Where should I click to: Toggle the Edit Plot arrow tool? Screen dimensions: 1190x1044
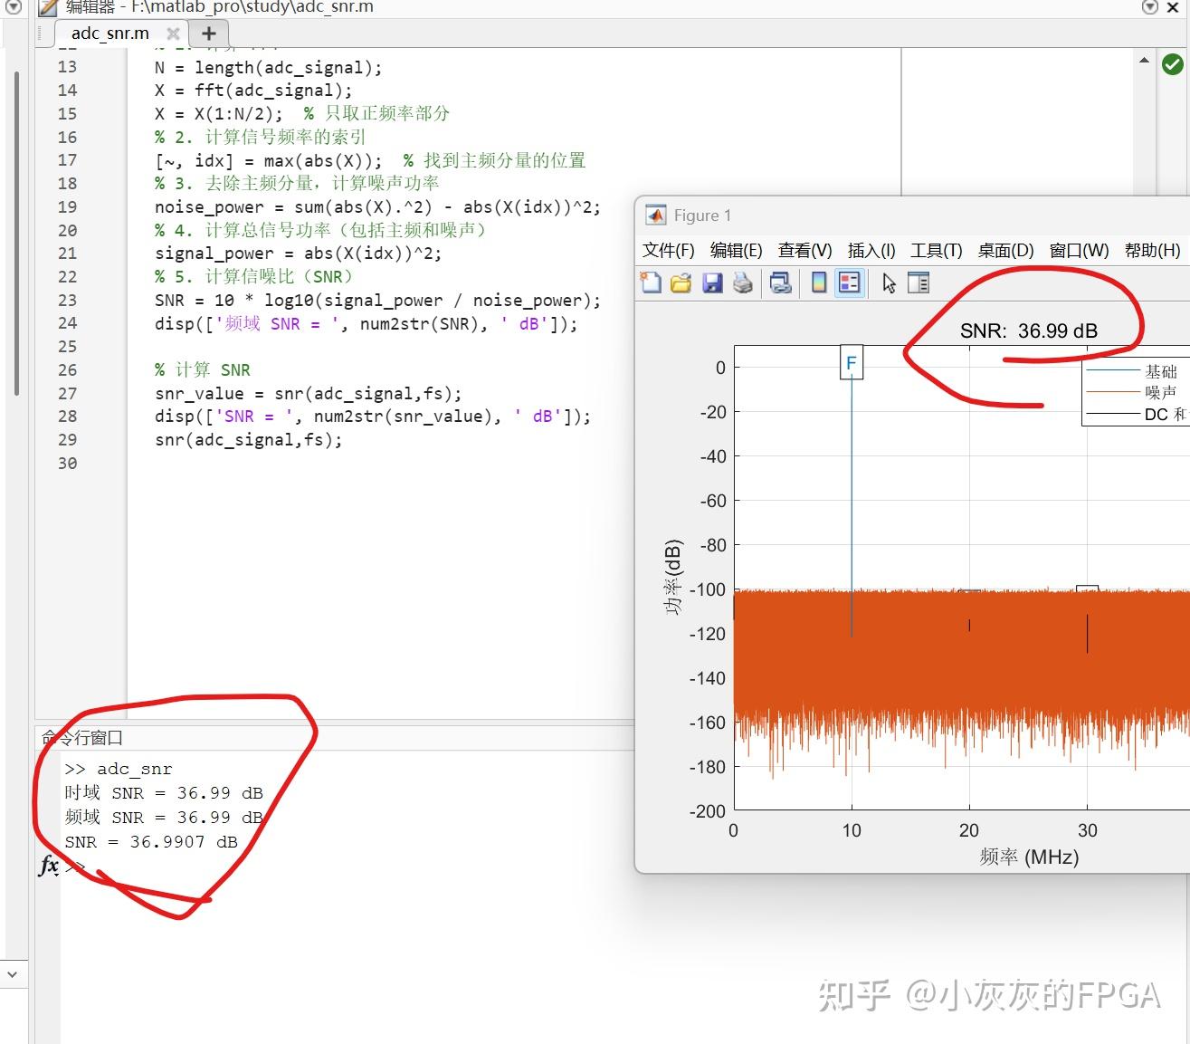[x=889, y=283]
